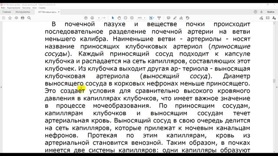
Task: Expand the right tools pane arrow
Action: [277, 87]
